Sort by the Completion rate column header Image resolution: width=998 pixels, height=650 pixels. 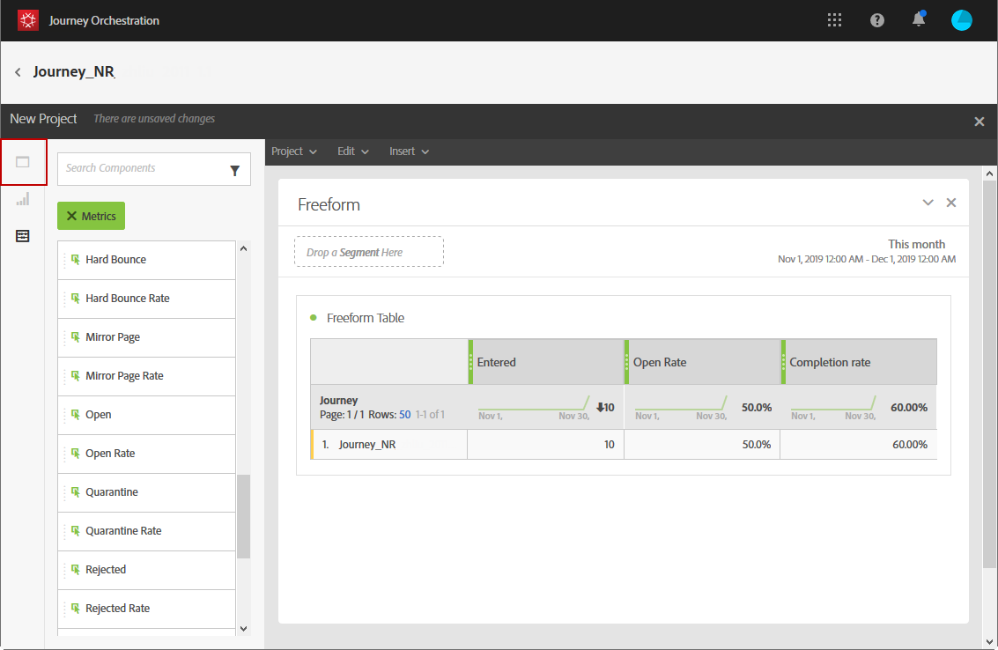point(859,362)
